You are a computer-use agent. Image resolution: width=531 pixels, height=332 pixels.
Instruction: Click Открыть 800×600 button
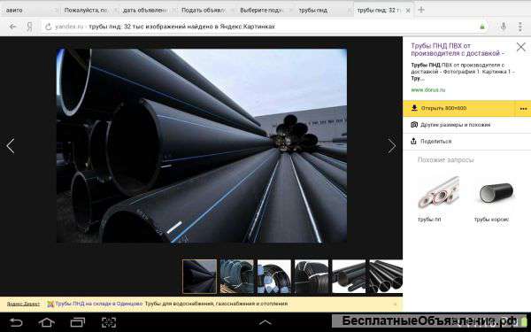[458, 108]
